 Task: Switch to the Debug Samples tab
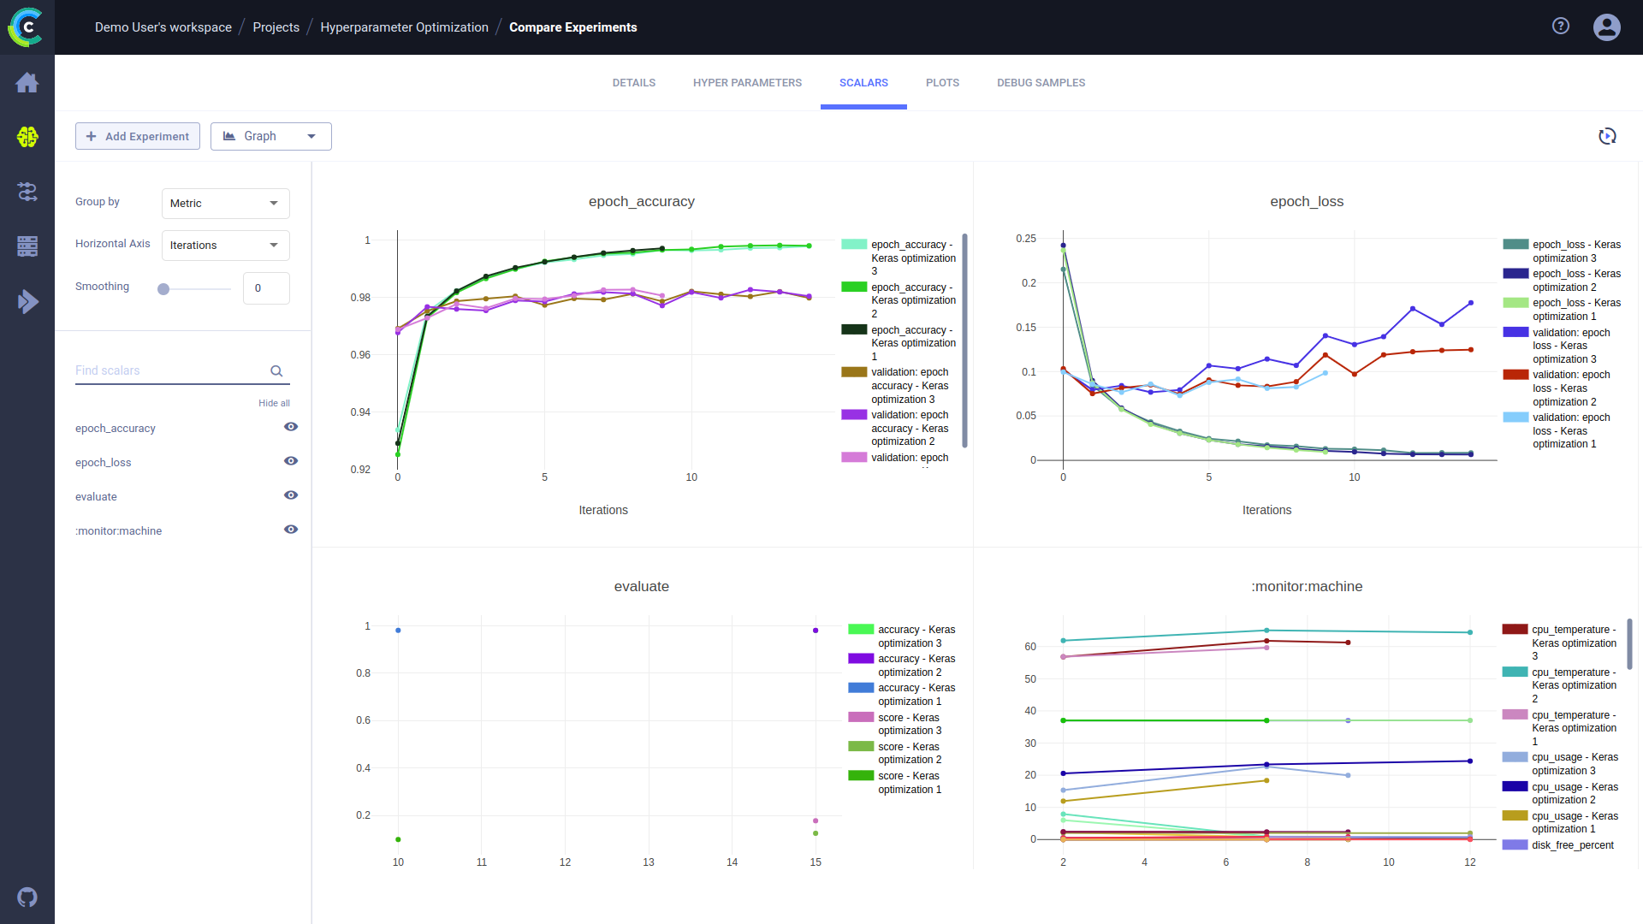1041,83
